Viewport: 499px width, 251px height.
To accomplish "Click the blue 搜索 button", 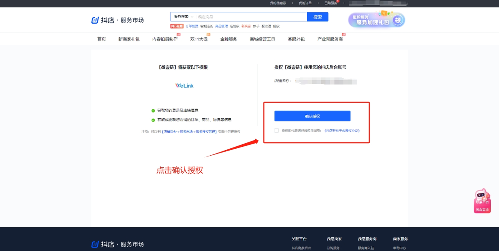I will pos(318,17).
